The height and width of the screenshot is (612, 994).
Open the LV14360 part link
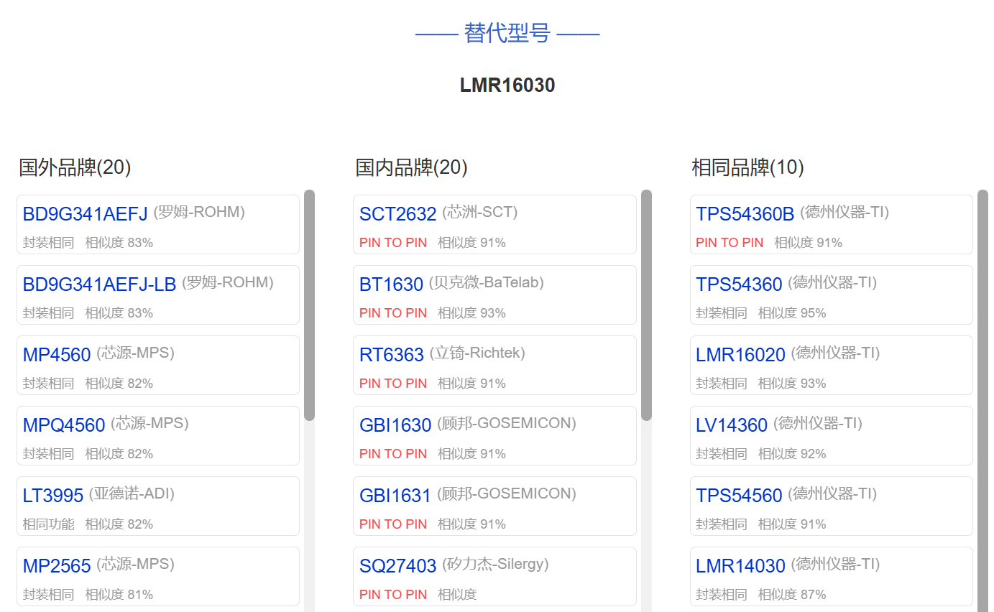(732, 425)
